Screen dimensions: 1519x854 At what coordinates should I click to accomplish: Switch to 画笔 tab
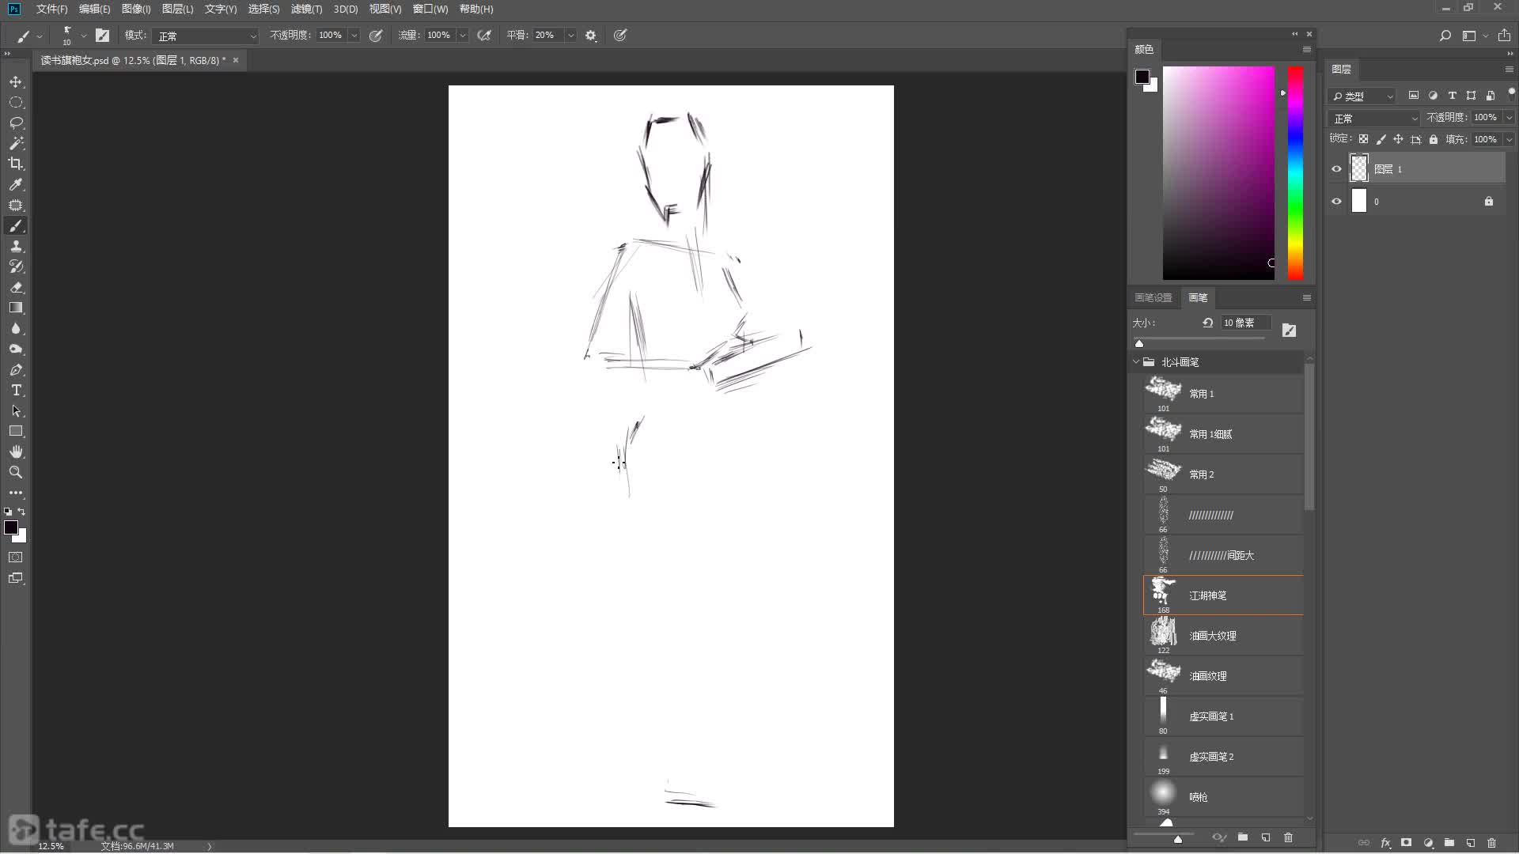(x=1198, y=298)
